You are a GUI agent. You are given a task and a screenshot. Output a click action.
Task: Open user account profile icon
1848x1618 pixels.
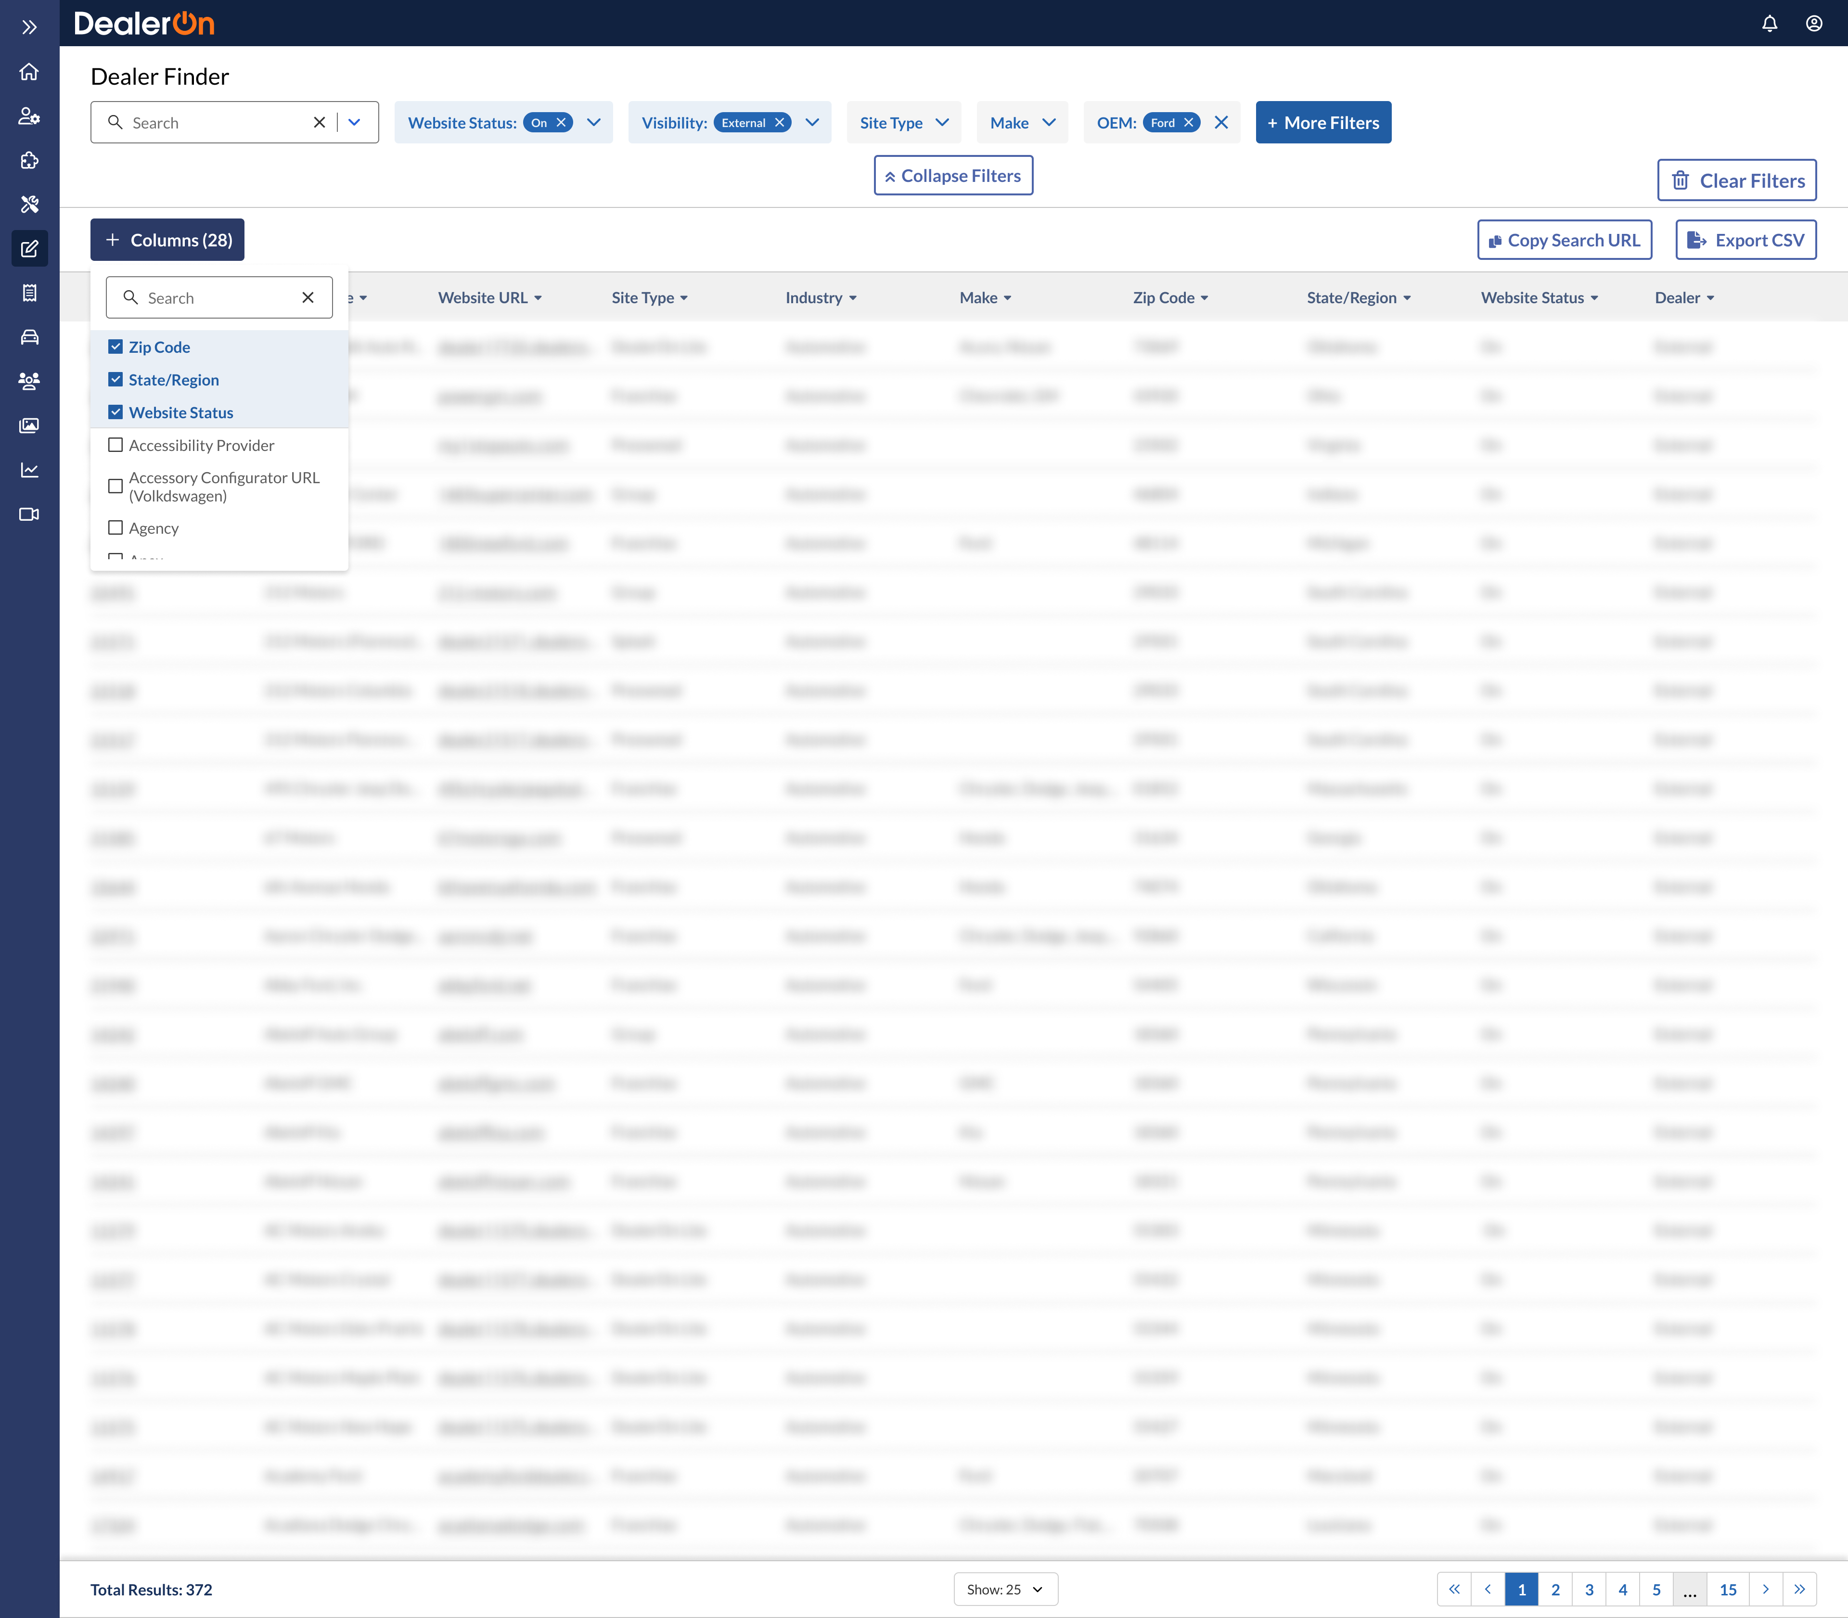point(1814,24)
